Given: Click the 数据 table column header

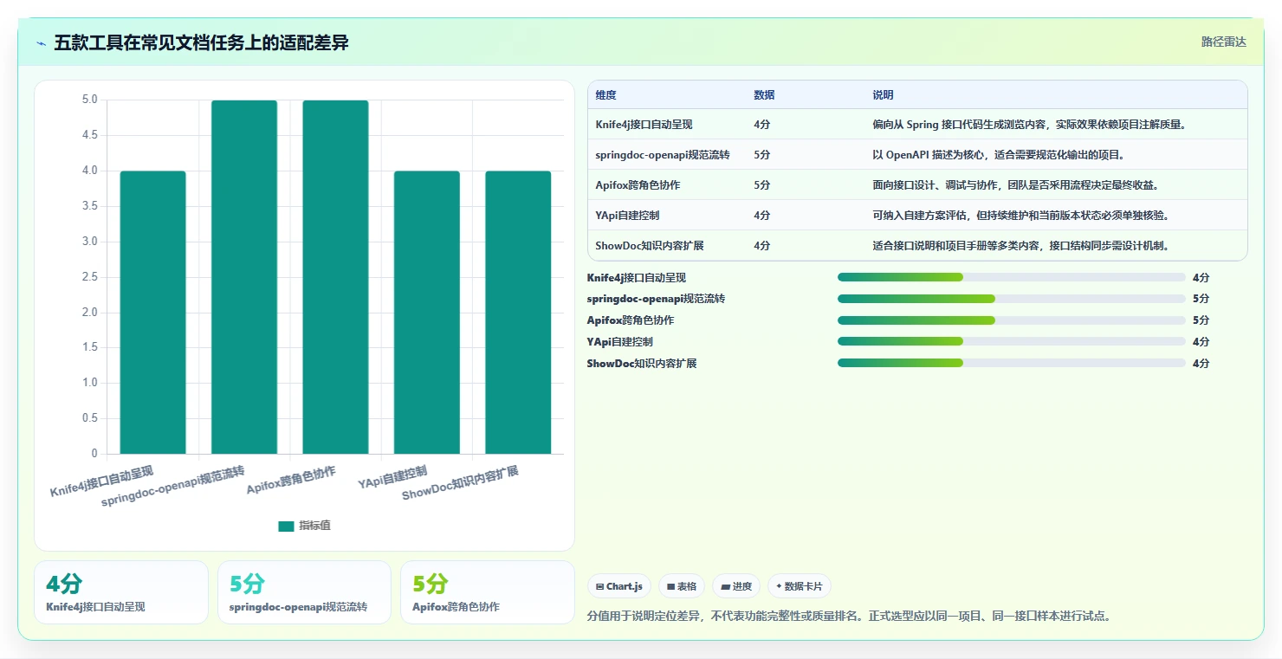Looking at the screenshot, I should (x=765, y=95).
